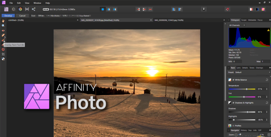Open the Assistant options icon

tap(204, 9)
